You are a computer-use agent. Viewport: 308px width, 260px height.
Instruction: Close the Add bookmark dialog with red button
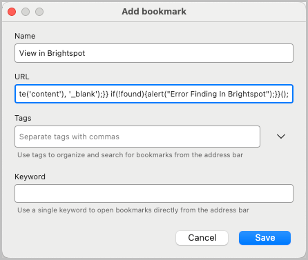tap(12, 12)
